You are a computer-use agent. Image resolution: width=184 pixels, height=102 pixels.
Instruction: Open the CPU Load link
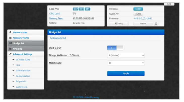click(x=55, y=14)
